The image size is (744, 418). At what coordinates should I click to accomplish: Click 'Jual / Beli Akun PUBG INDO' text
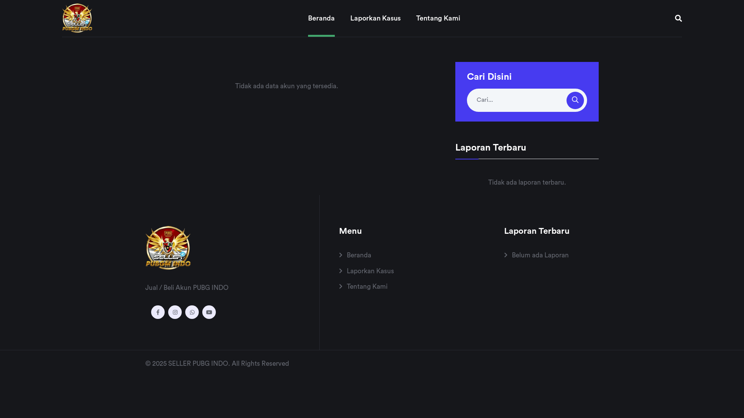click(x=187, y=288)
